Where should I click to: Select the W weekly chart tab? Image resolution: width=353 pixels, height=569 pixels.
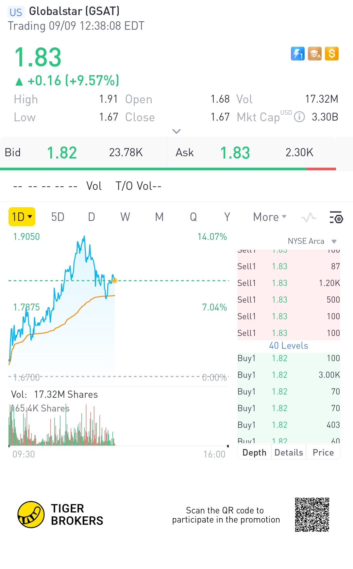click(125, 217)
